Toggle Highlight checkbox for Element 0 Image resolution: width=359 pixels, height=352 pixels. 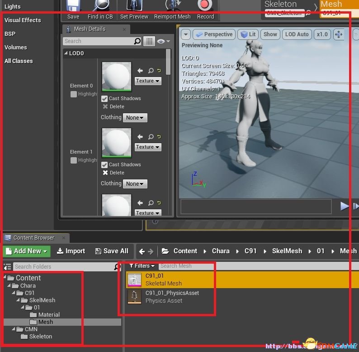(74, 94)
